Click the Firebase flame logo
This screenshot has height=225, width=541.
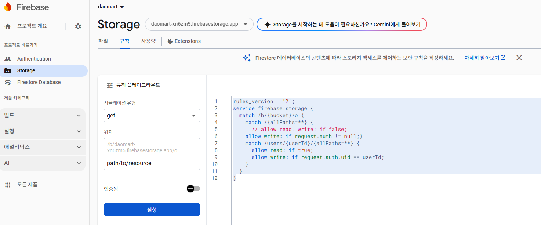click(8, 7)
